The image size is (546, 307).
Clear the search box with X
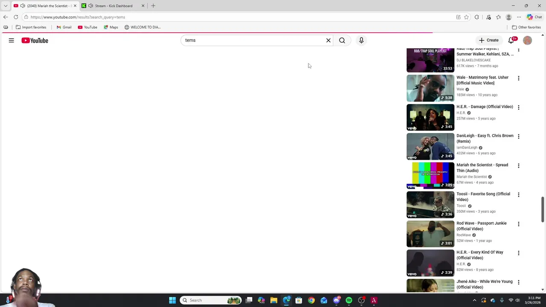click(x=328, y=41)
